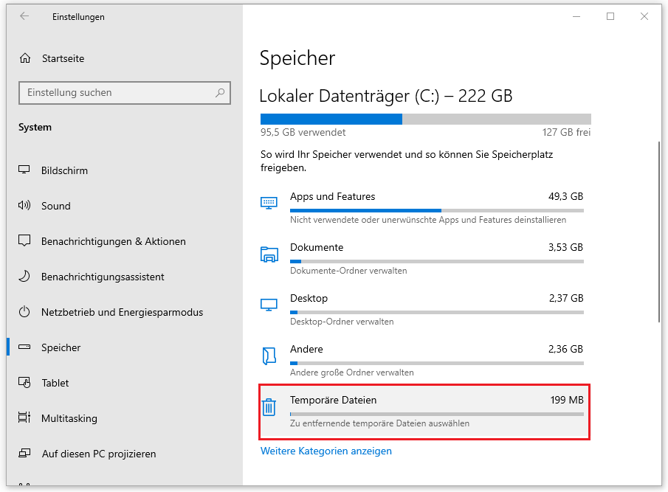Open Startseite of Einstellungen
The width and height of the screenshot is (668, 492).
63,58
